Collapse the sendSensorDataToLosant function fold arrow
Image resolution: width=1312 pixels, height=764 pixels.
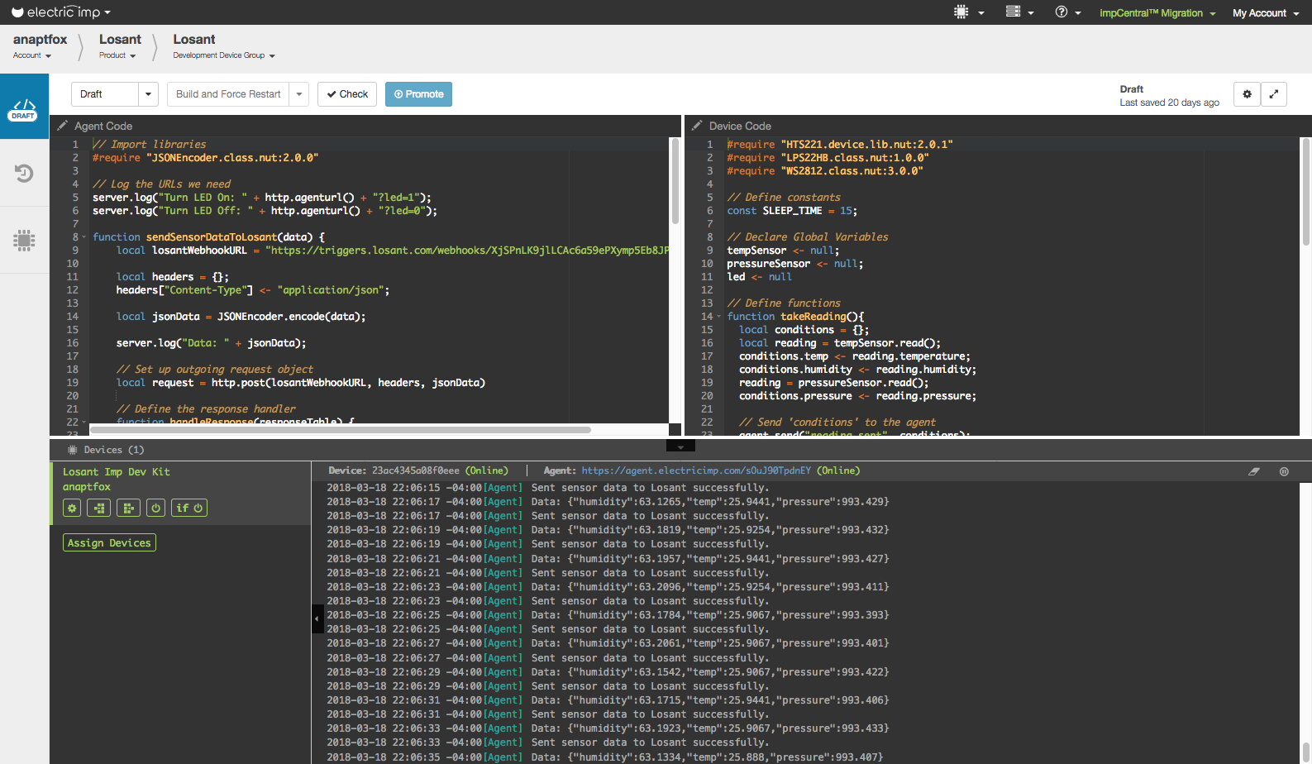click(83, 237)
